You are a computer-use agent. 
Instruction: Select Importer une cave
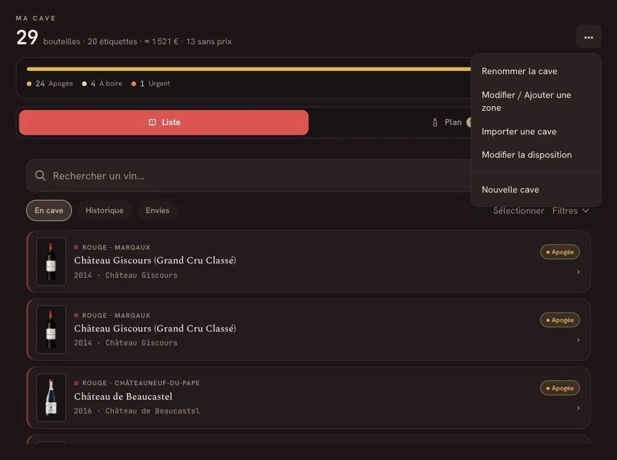(519, 131)
